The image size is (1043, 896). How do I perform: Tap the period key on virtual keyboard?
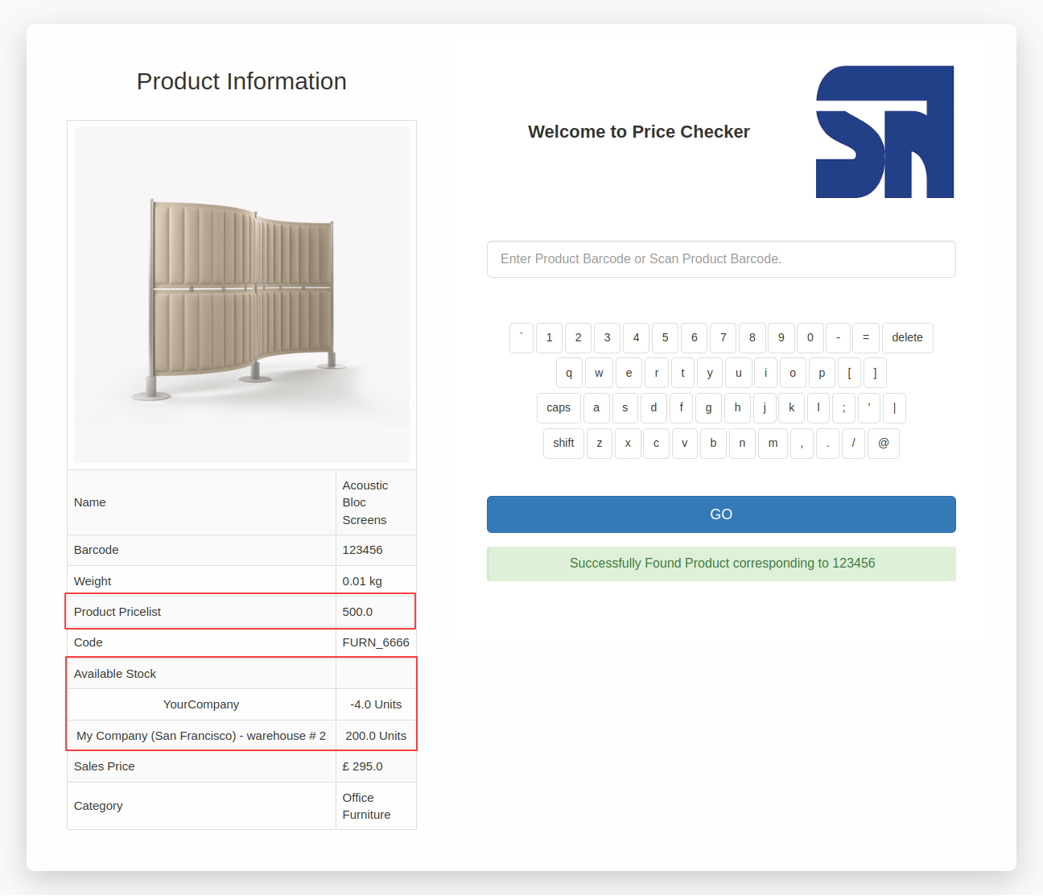pos(827,444)
